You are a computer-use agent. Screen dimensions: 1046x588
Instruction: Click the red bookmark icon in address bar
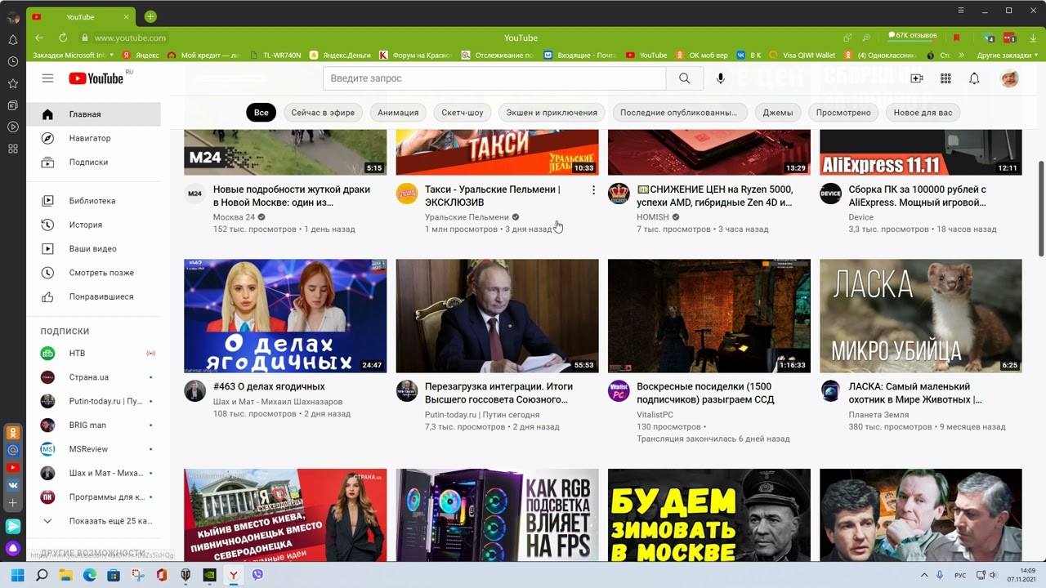pos(956,38)
